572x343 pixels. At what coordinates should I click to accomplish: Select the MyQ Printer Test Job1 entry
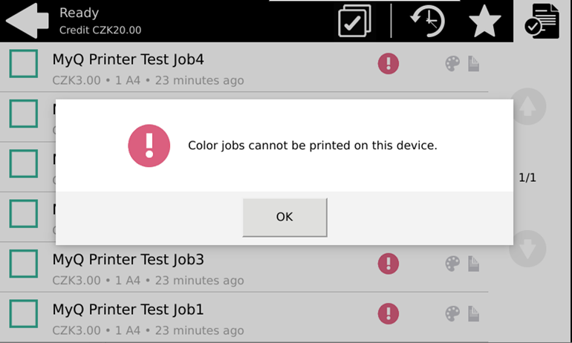[128, 310]
